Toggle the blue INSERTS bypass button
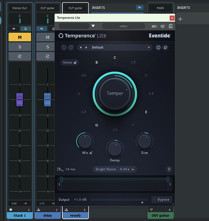The image size is (209, 221). pyautogui.click(x=140, y=8)
